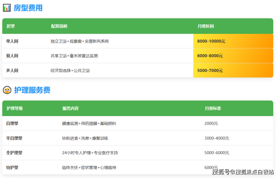Click the 配置说明 column header
280x178 pixels.
pos(59,26)
